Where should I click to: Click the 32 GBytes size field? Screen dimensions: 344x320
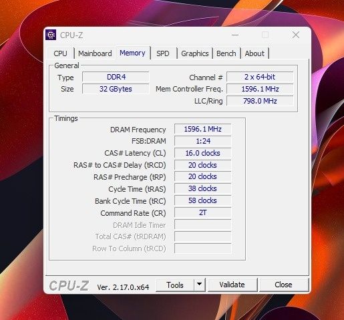pos(116,89)
